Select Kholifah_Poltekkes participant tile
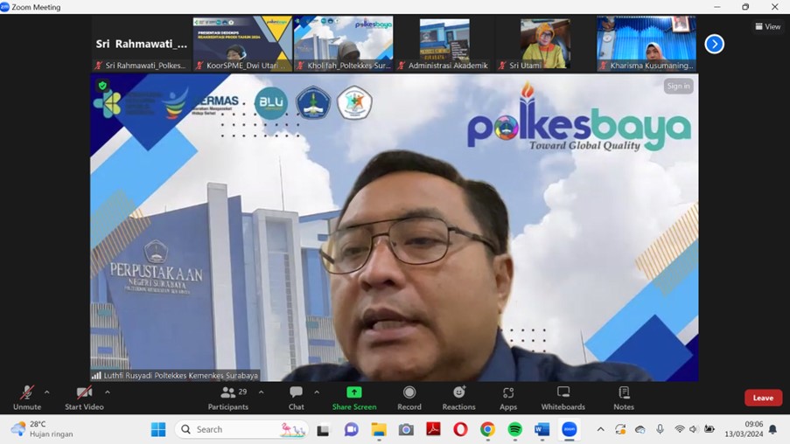790x444 pixels. 344,44
